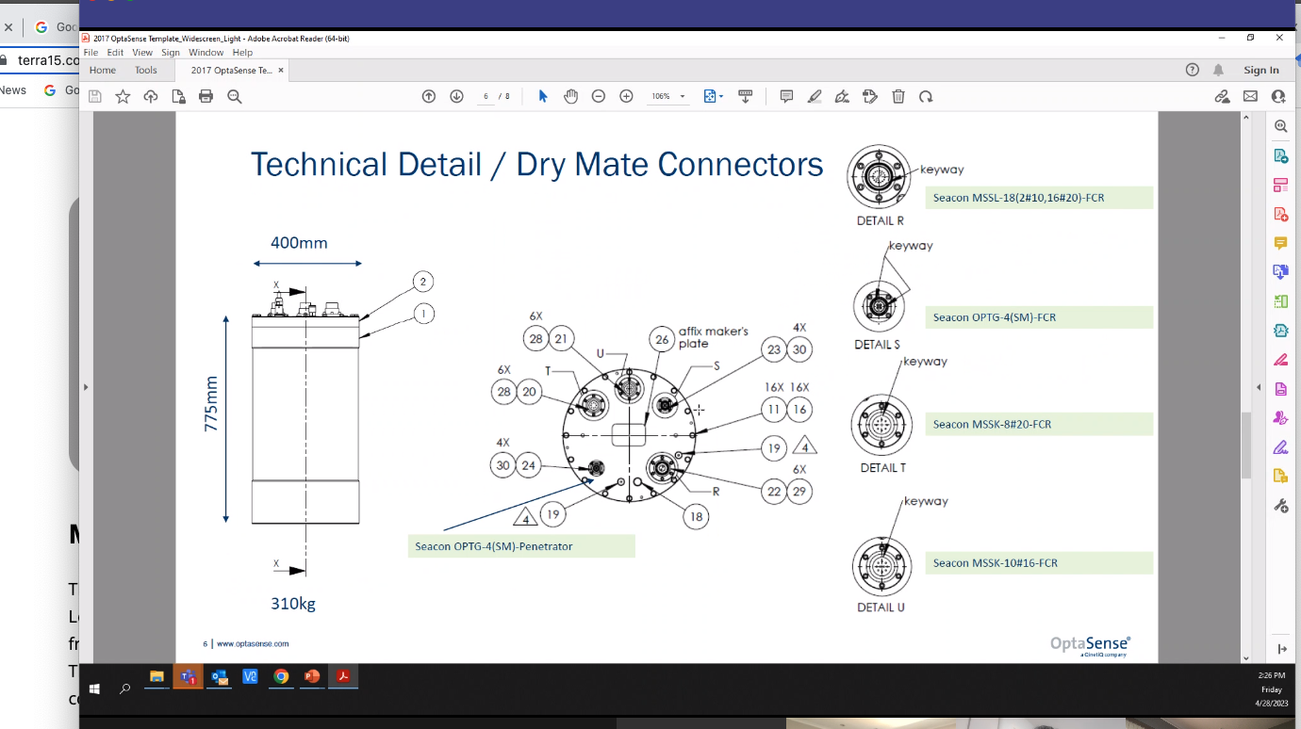This screenshot has width=1301, height=729.
Task: Click the scrolling mode keyboard-arrow icon
Action: [x=745, y=96]
